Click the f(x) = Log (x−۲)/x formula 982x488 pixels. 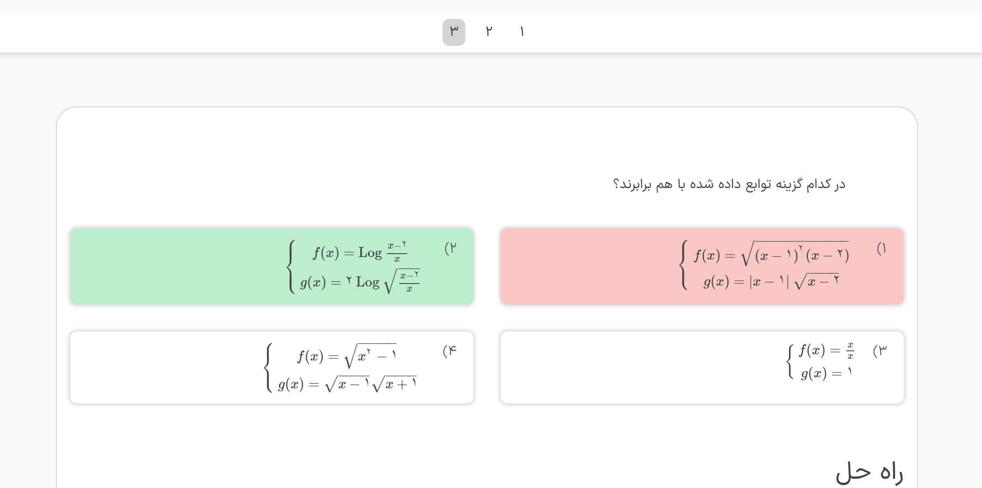pos(360,252)
